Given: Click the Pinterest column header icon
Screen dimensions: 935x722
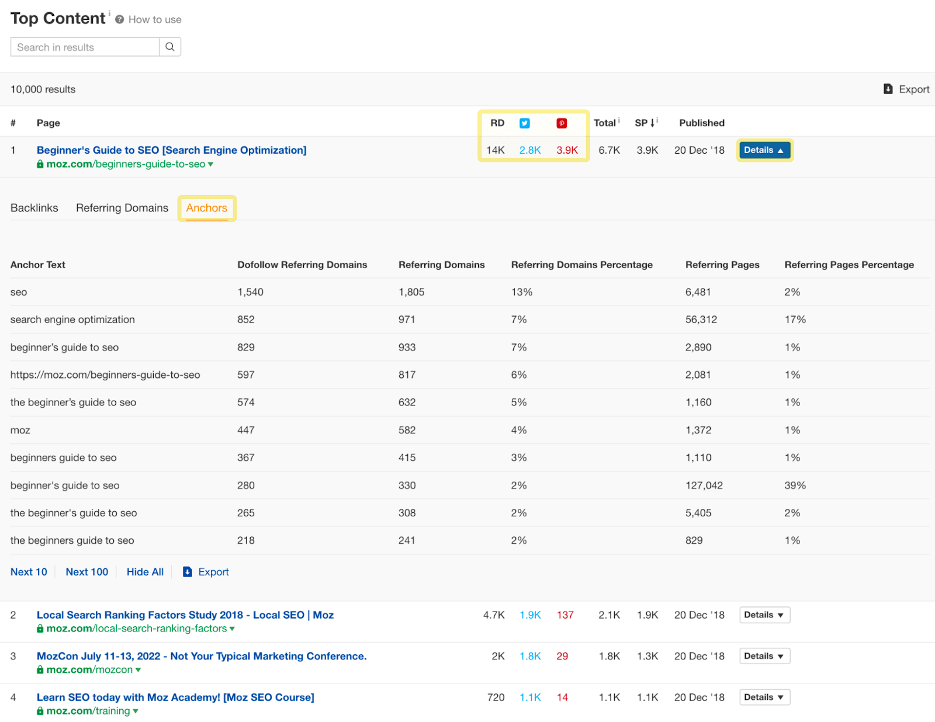Looking at the screenshot, I should click(x=561, y=123).
